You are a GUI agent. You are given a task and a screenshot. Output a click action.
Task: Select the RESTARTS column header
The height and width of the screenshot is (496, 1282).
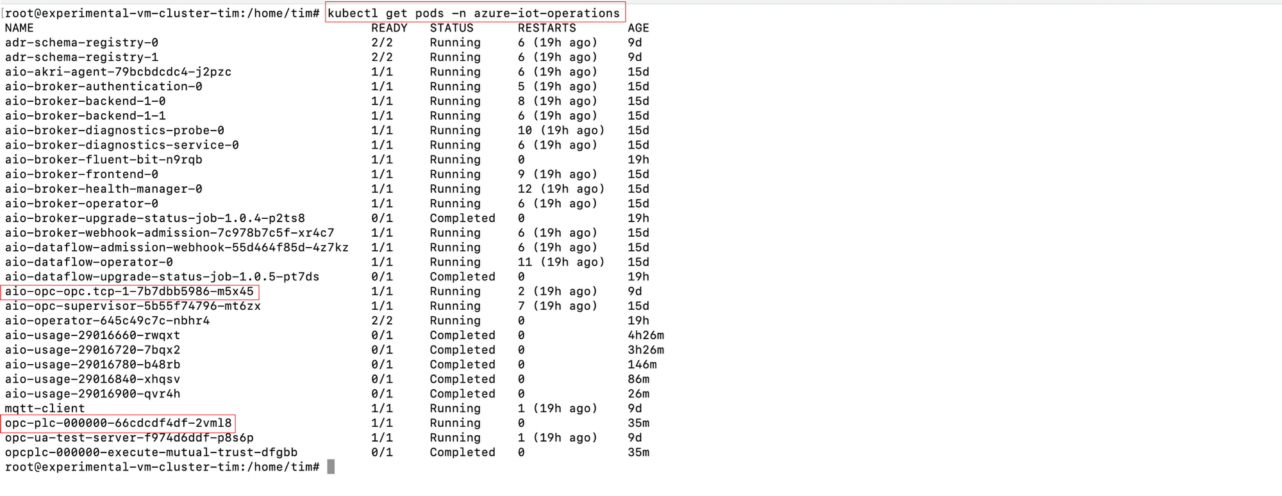[x=547, y=28]
